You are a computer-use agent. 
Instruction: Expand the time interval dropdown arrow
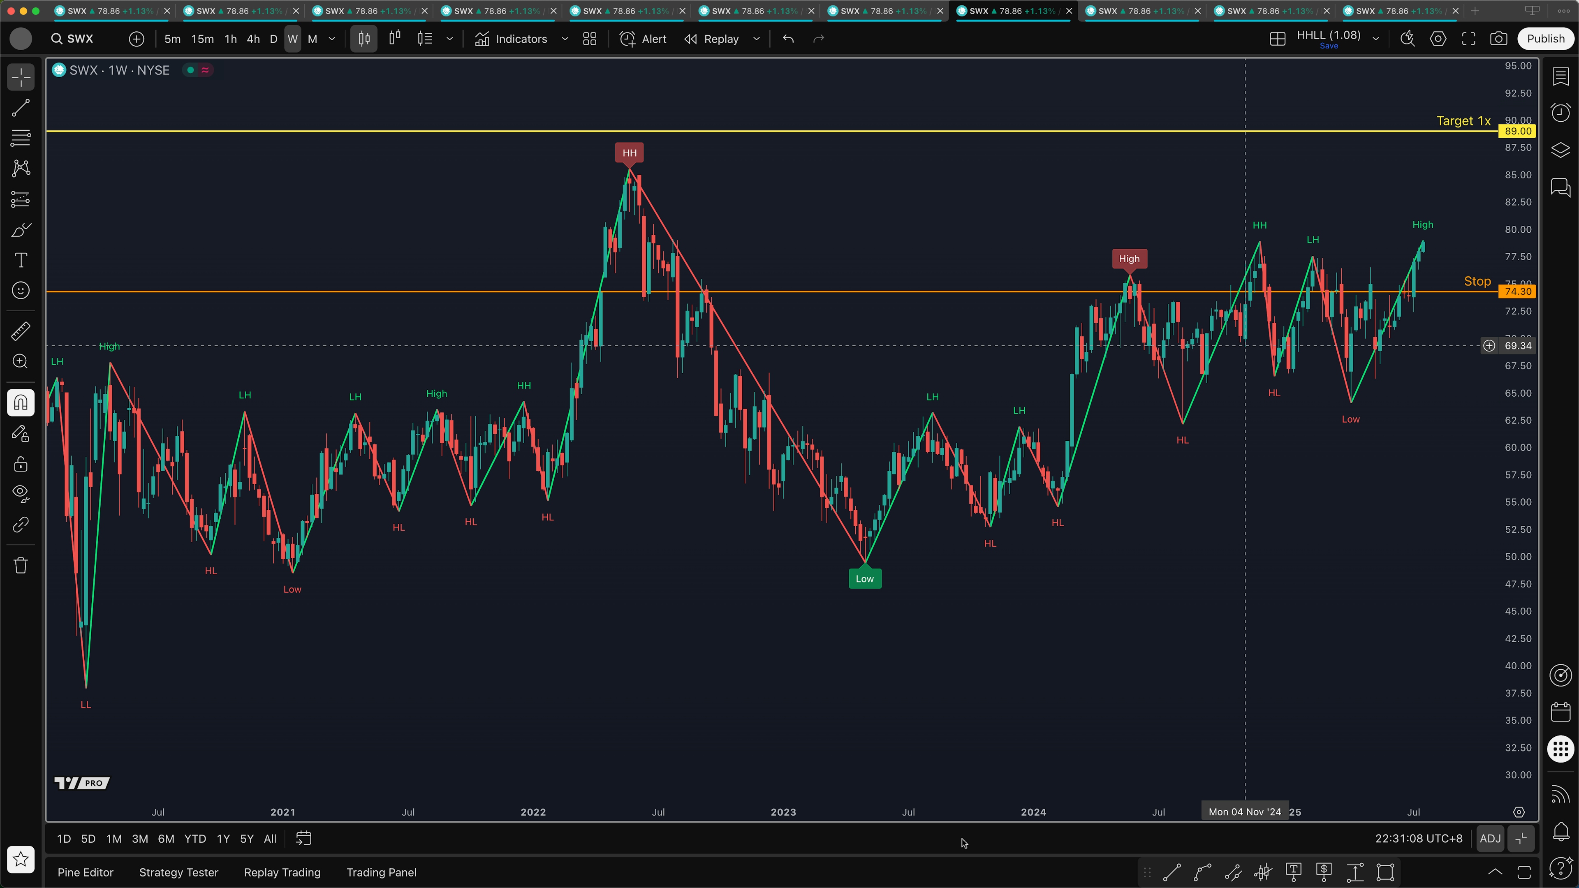tap(332, 39)
